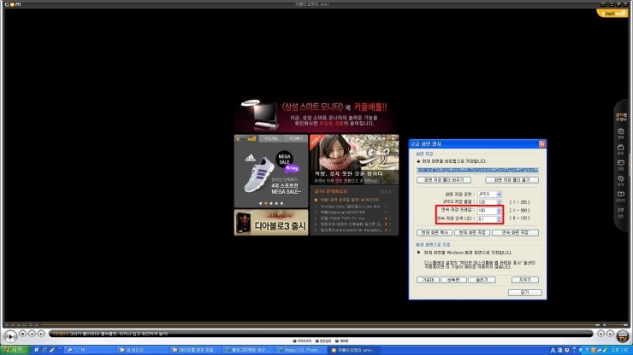Open the GOM logo main menu
Image resolution: width=633 pixels, height=355 pixels.
13,4
